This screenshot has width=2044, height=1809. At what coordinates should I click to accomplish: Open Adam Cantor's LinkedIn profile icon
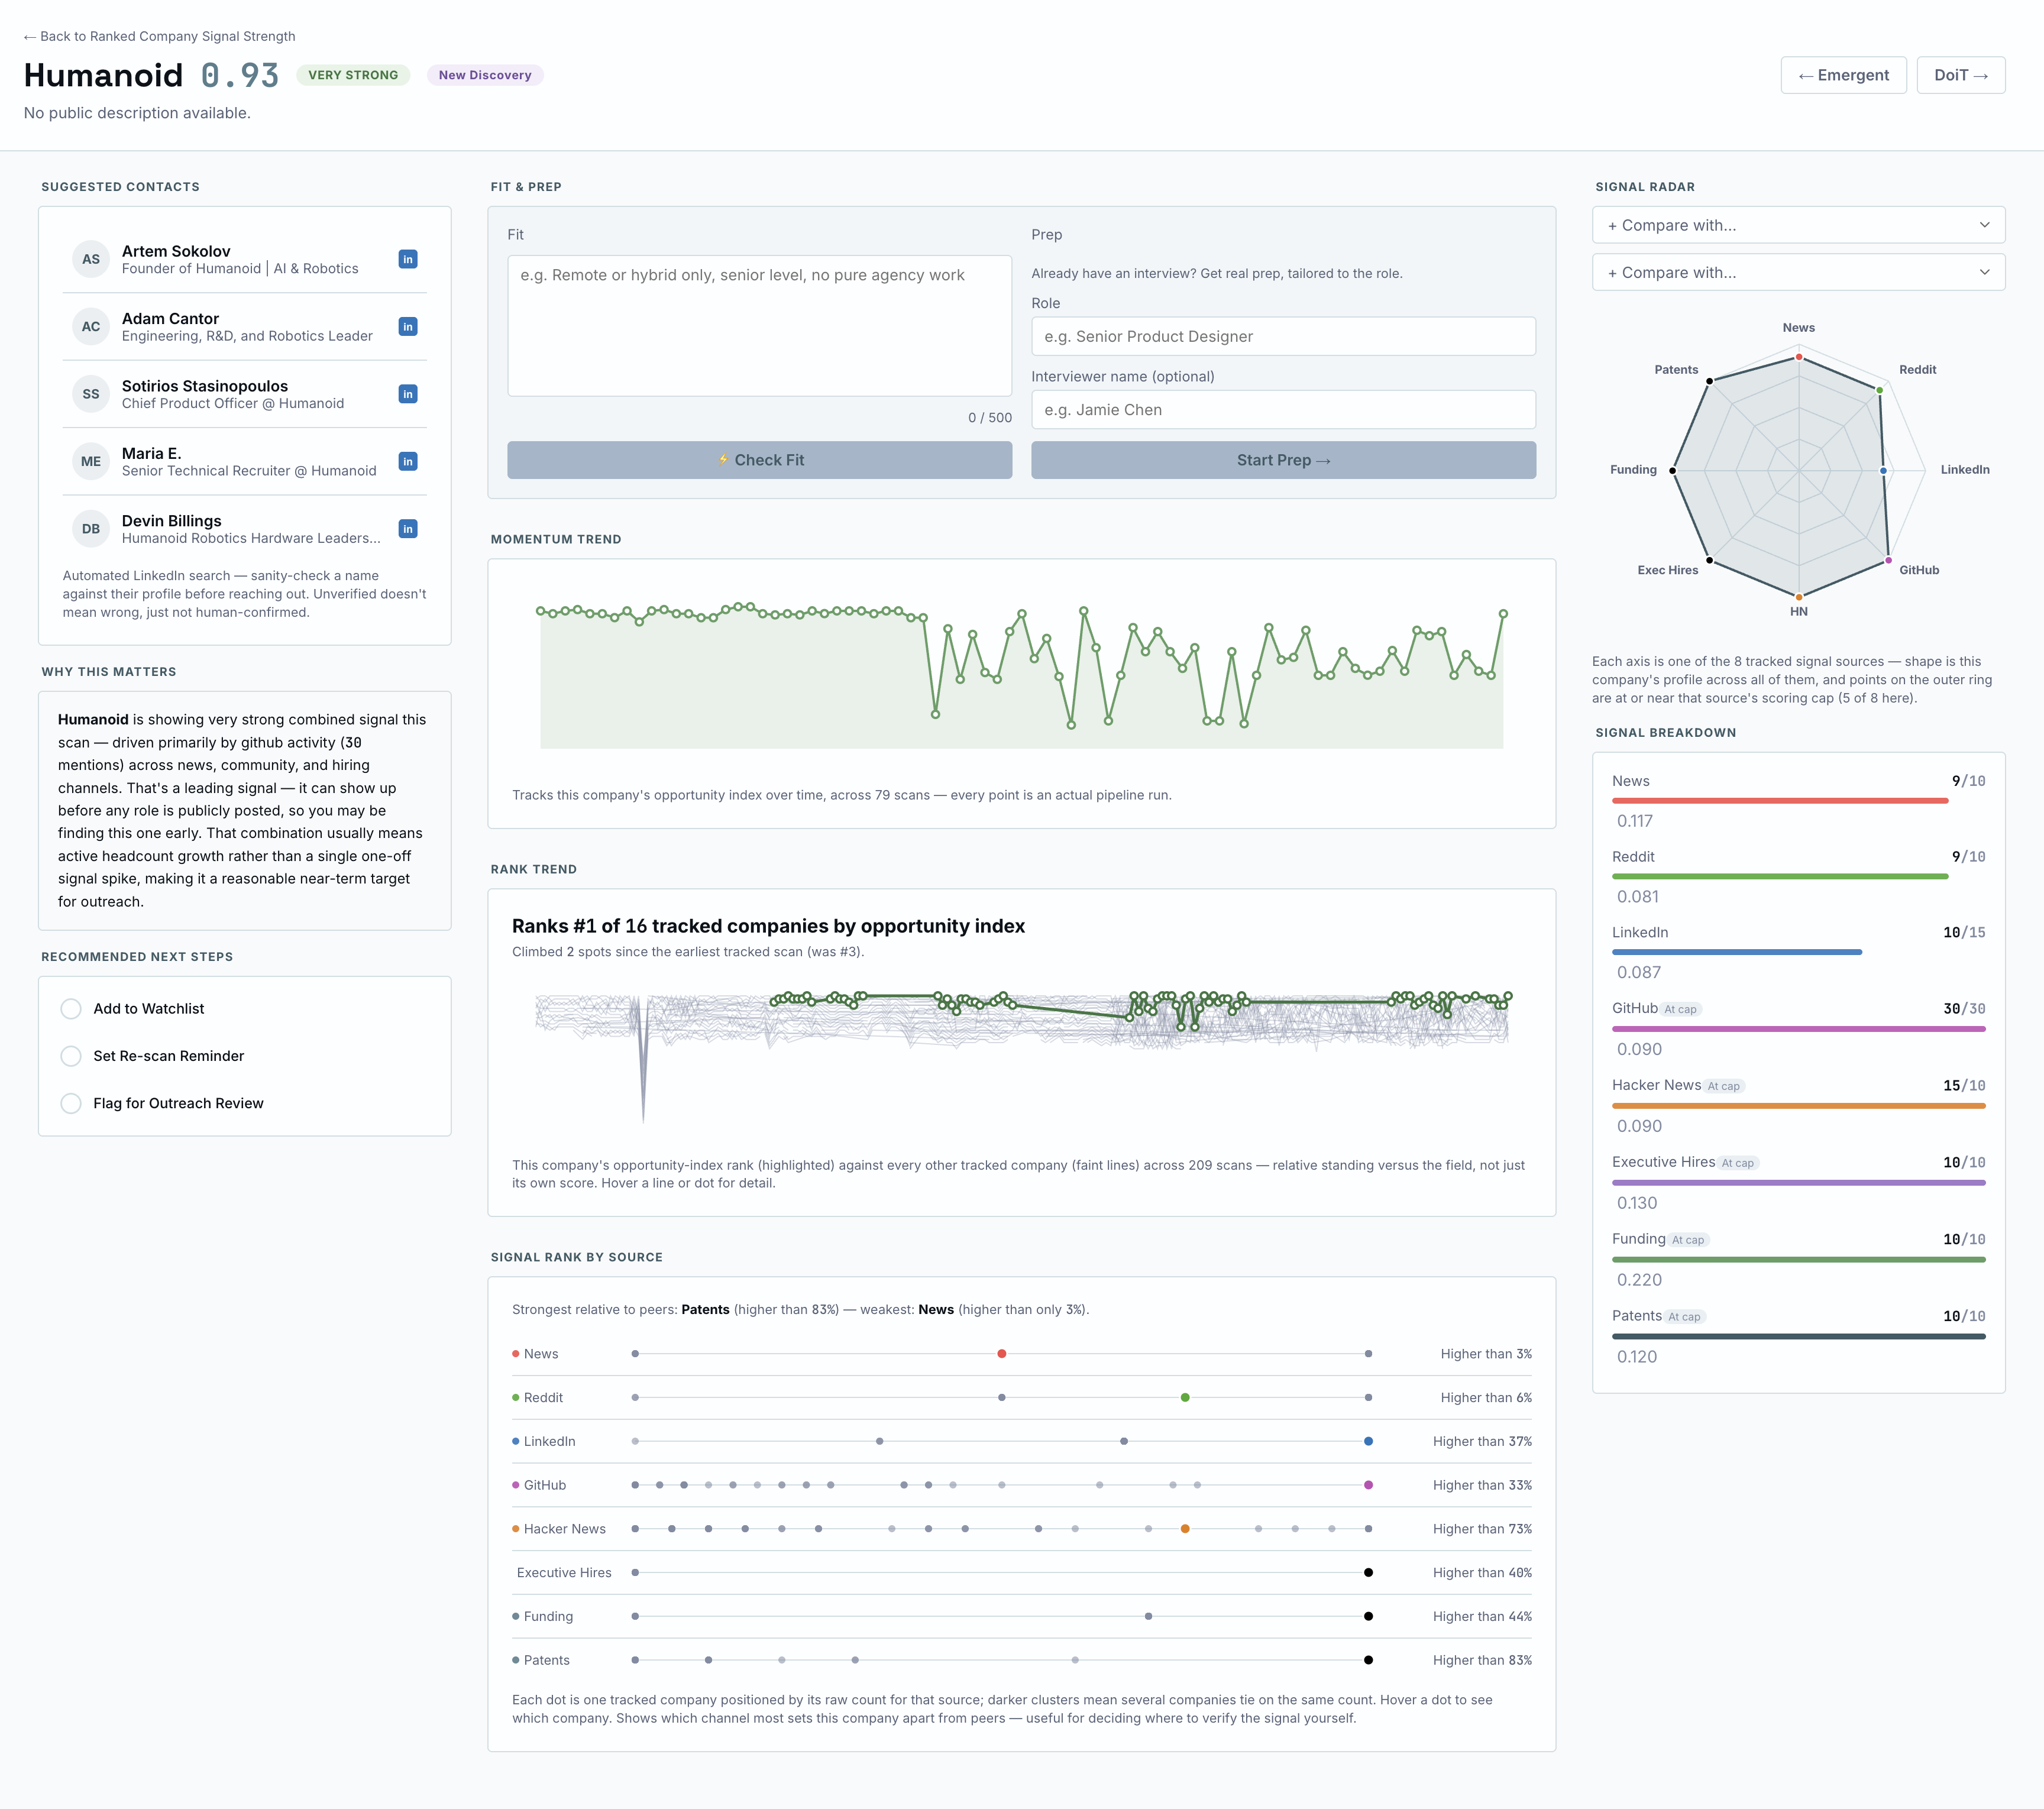(408, 326)
